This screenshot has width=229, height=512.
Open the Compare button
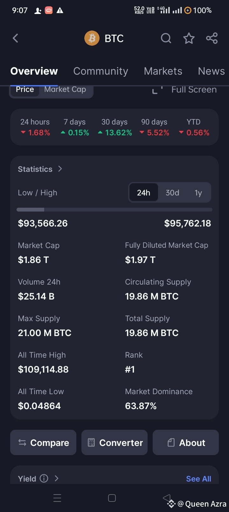coord(43,442)
